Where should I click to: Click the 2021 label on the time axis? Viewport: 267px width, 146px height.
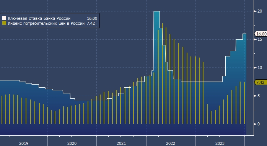[121, 143]
